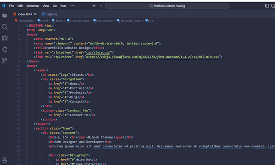Open the Search magnifier in activity bar

pos(5,27)
